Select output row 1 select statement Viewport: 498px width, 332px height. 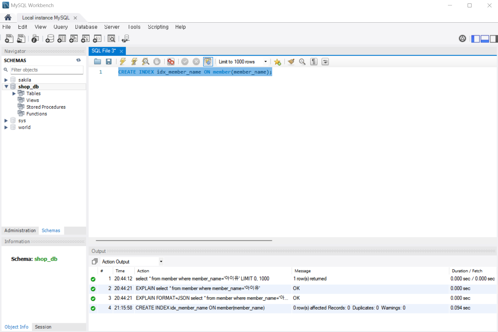[292, 279]
